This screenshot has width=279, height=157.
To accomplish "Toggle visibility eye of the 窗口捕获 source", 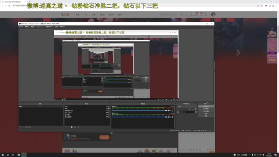I will tap(107, 115).
